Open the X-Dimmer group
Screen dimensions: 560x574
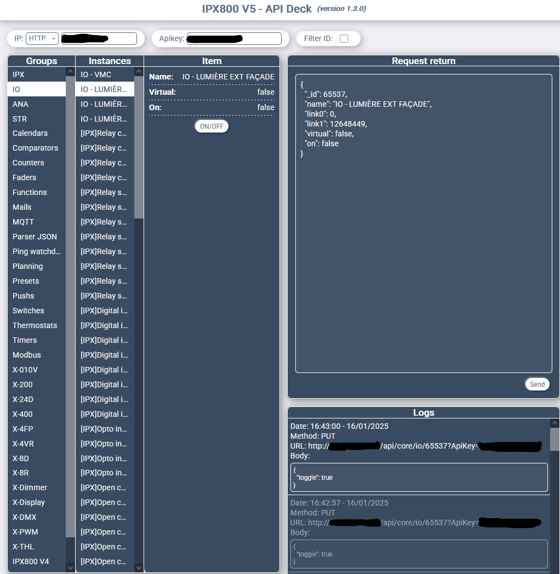[30, 487]
